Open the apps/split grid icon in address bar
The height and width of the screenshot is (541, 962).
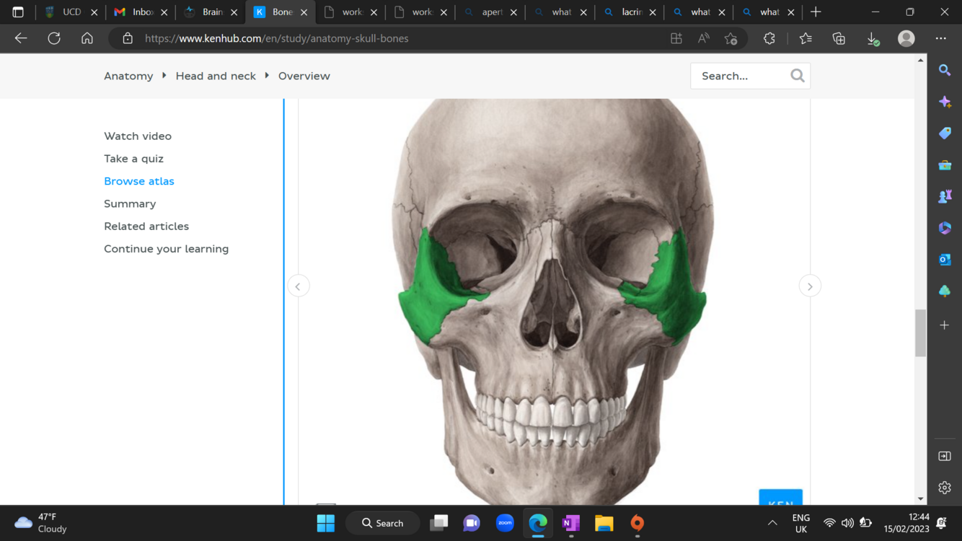(676, 38)
